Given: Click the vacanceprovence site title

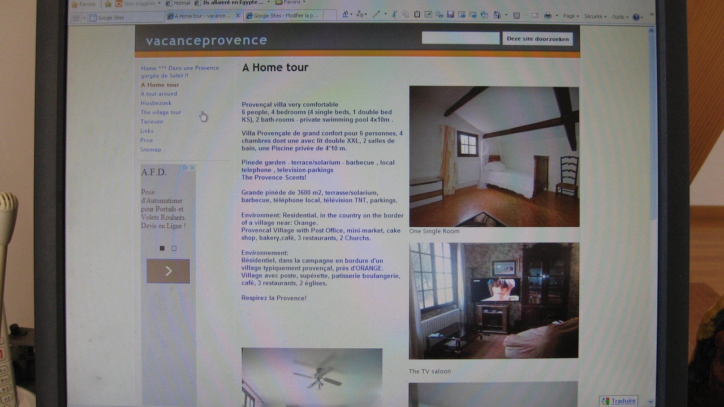Looking at the screenshot, I should click(206, 40).
